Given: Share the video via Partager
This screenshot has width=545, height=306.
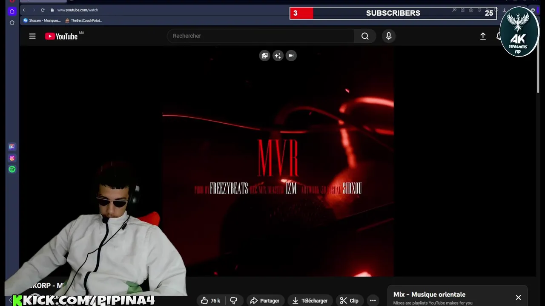Looking at the screenshot, I should point(264,300).
